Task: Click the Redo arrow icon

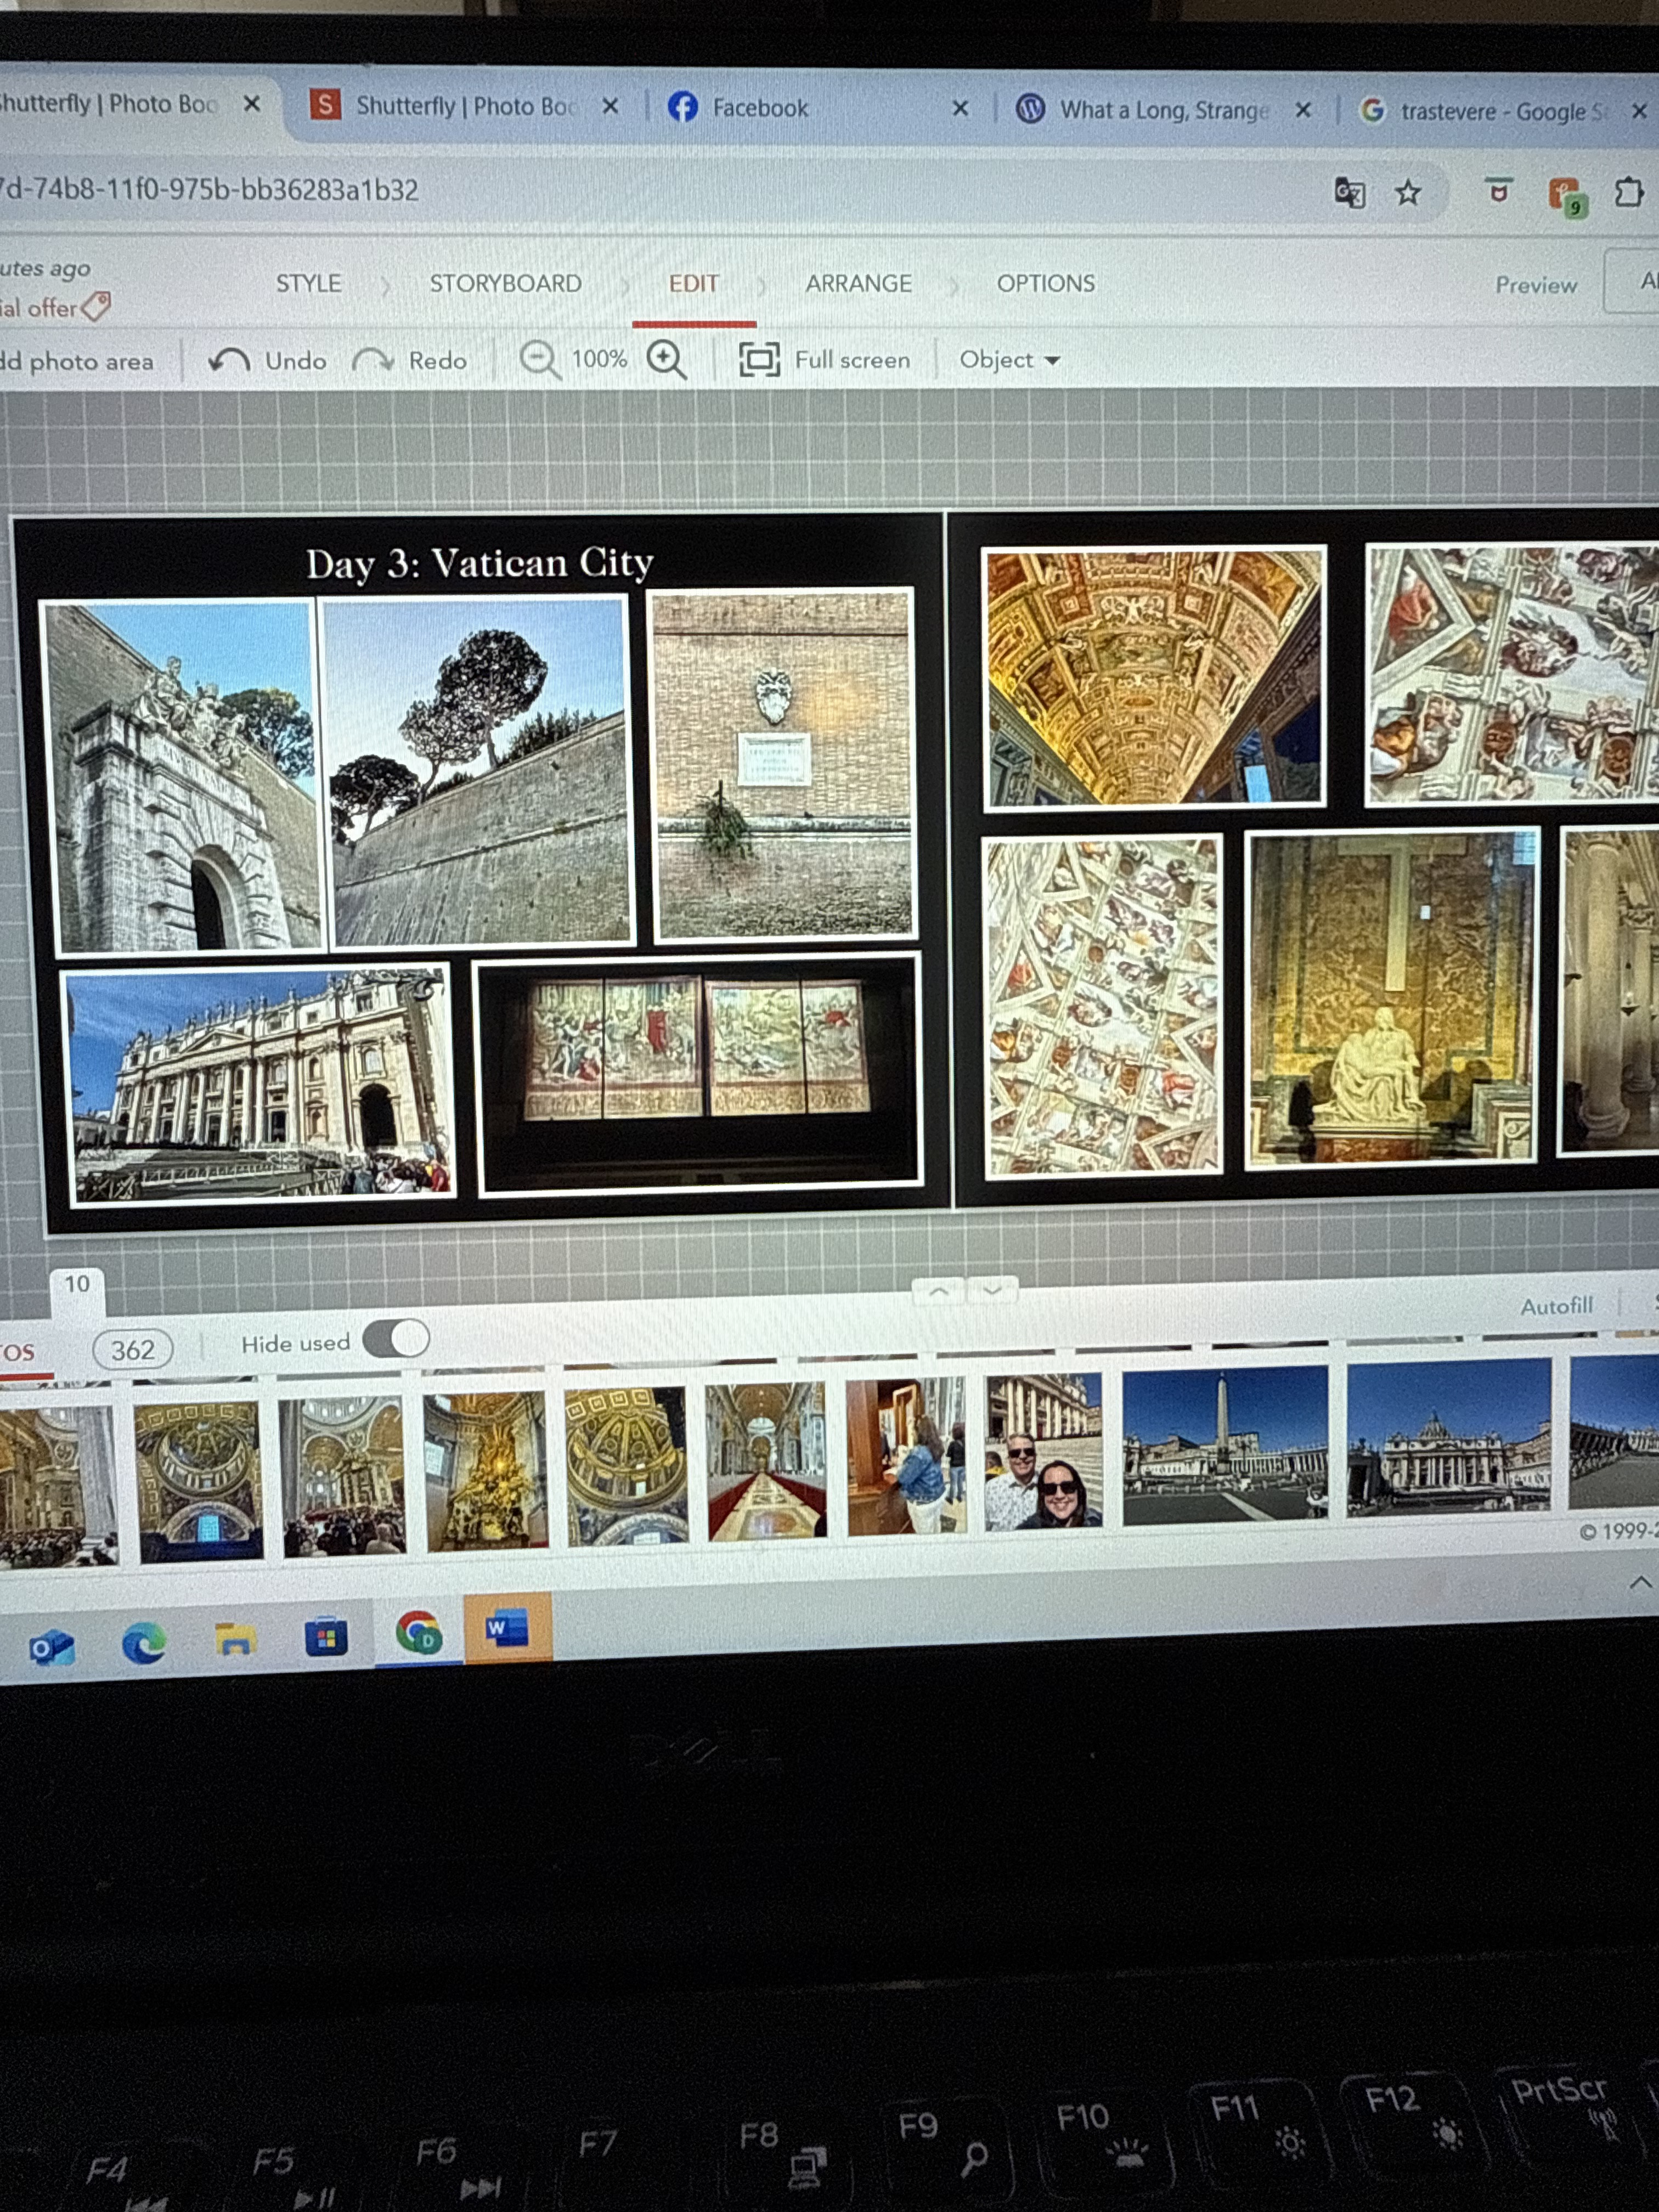Action: point(373,360)
